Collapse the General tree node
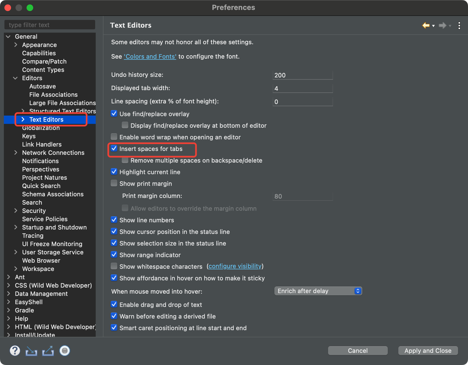 pyautogui.click(x=8, y=36)
